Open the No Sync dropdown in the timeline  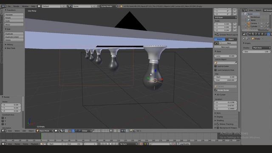(128, 144)
